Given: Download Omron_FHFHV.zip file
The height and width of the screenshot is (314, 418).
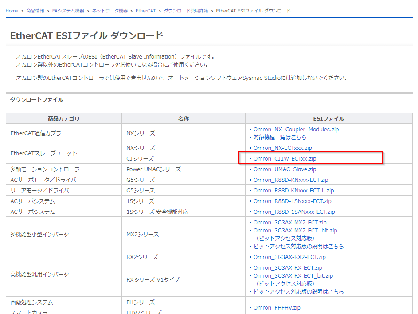Looking at the screenshot, I should [277, 308].
